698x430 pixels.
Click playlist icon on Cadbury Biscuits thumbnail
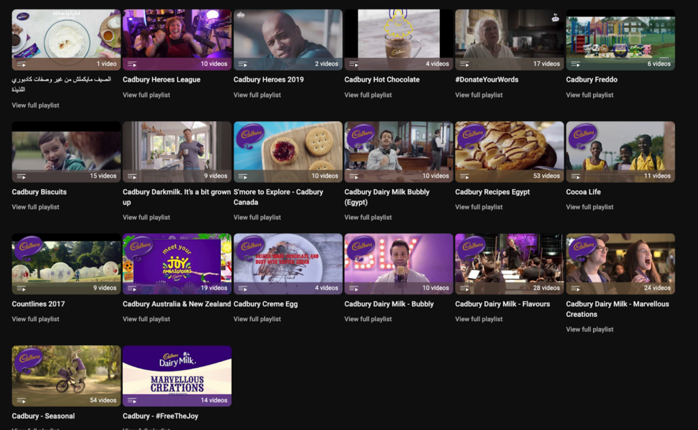click(x=21, y=176)
